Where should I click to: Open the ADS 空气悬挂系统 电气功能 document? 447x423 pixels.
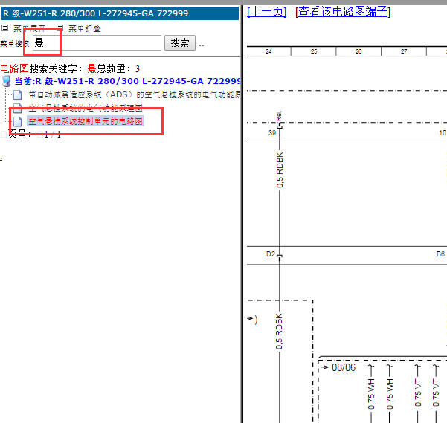(134, 94)
